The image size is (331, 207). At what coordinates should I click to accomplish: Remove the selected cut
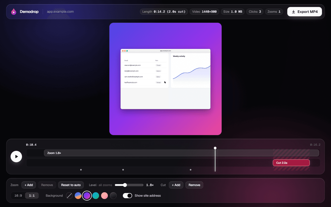click(194, 185)
